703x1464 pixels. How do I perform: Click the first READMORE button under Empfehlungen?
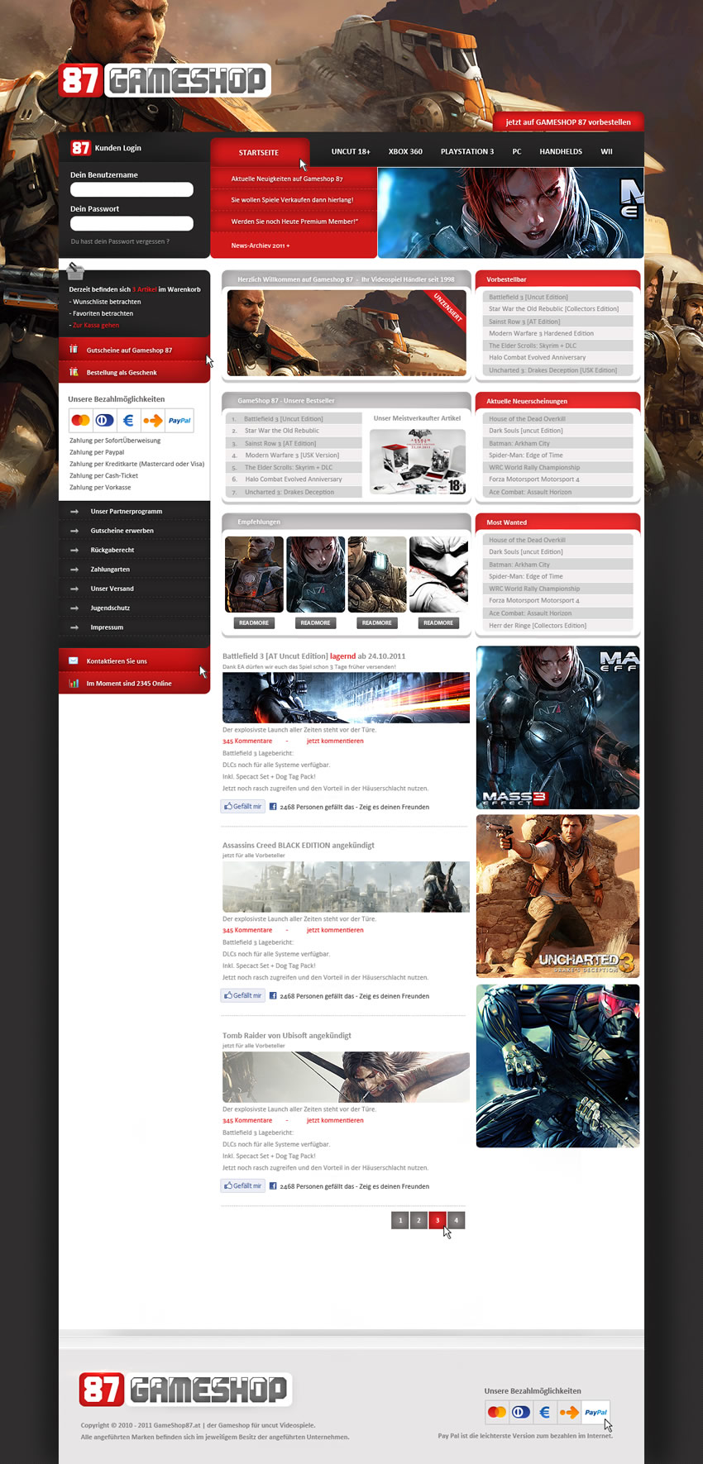pos(254,623)
